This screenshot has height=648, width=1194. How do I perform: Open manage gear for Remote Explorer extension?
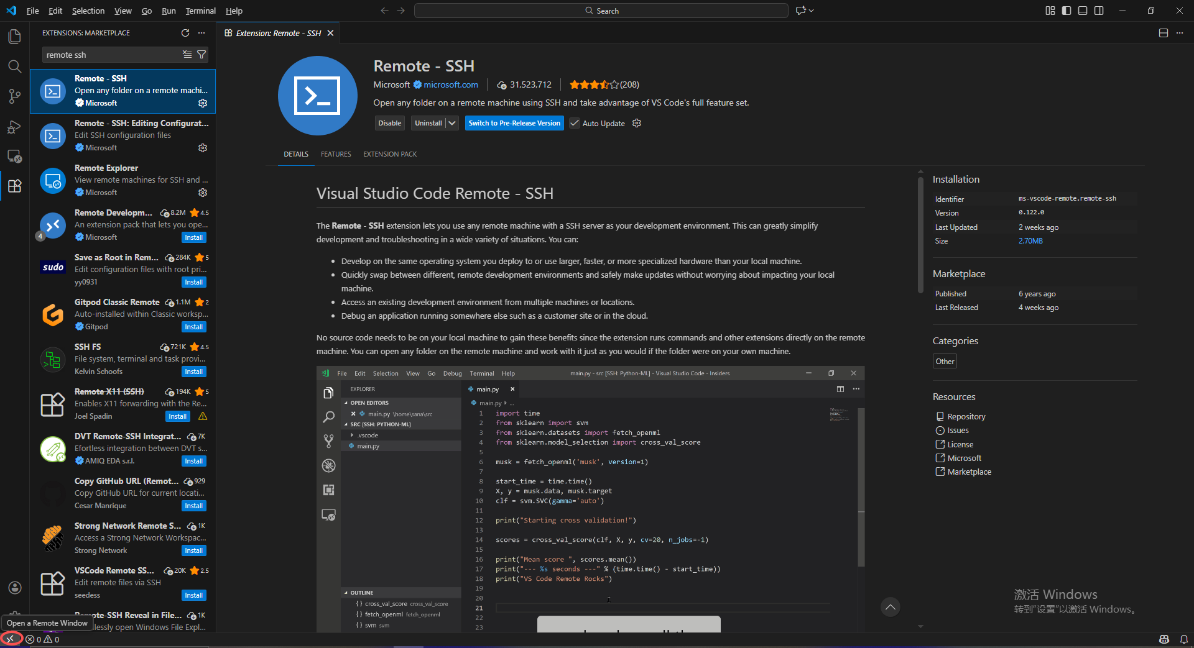tap(203, 193)
